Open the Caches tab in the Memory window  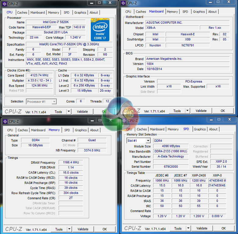point(23,130)
